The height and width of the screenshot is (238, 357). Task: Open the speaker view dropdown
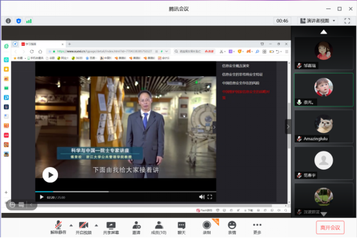[x=318, y=21]
